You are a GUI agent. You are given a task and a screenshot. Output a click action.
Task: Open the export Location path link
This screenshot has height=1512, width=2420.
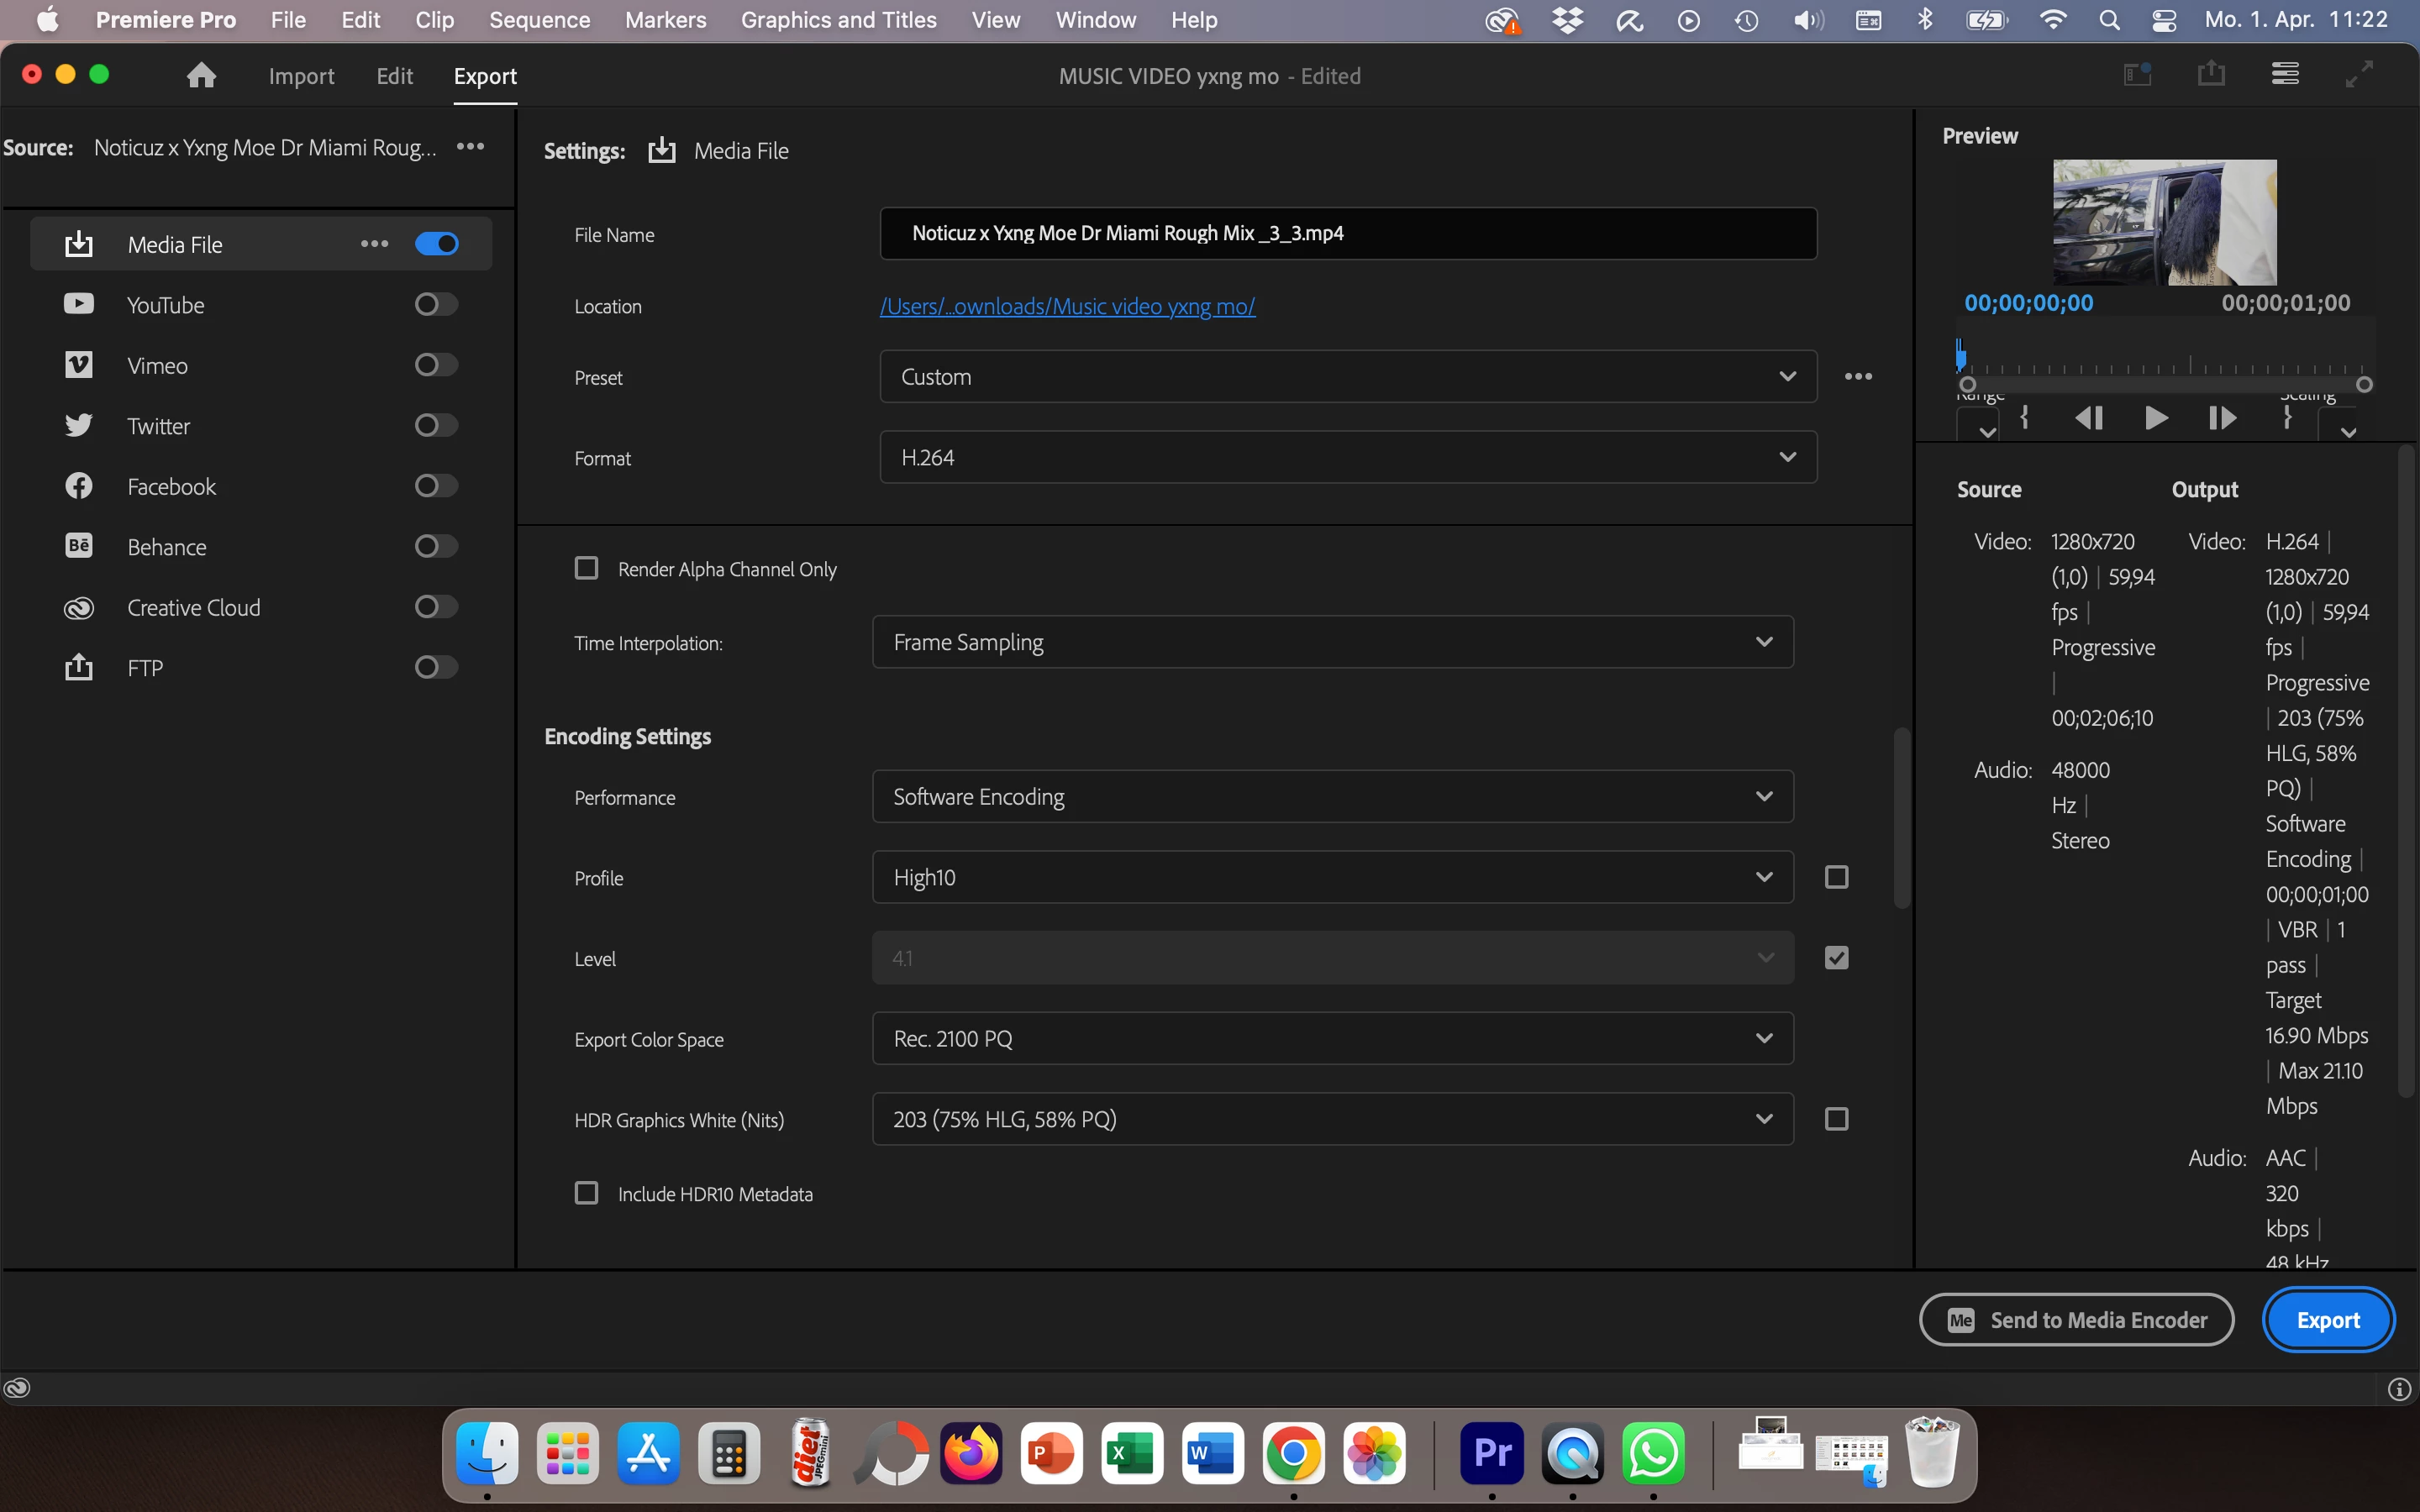point(1067,306)
